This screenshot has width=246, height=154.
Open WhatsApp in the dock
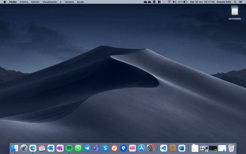[x=78, y=148]
